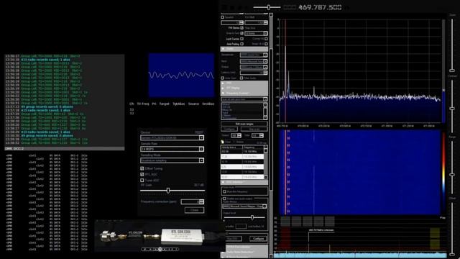Click the TgtAlias column header
460x259 pixels.
pyautogui.click(x=178, y=104)
